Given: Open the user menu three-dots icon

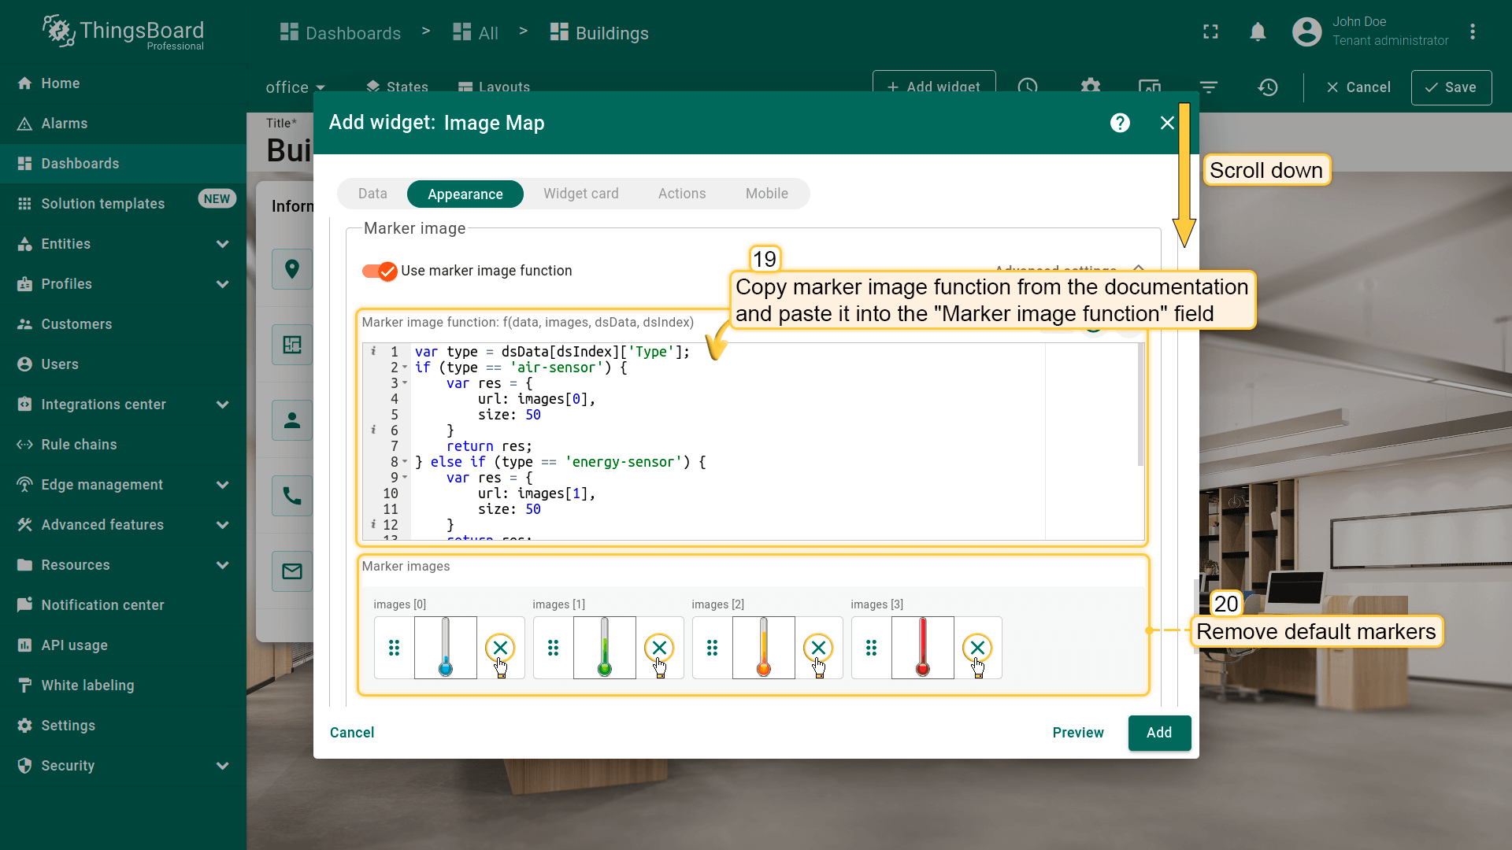Looking at the screenshot, I should tap(1472, 32).
